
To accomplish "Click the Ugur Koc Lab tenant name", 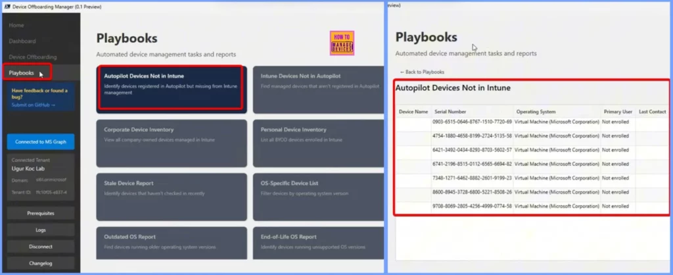I will point(28,169).
